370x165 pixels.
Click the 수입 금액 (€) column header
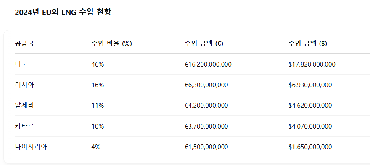(x=204, y=44)
